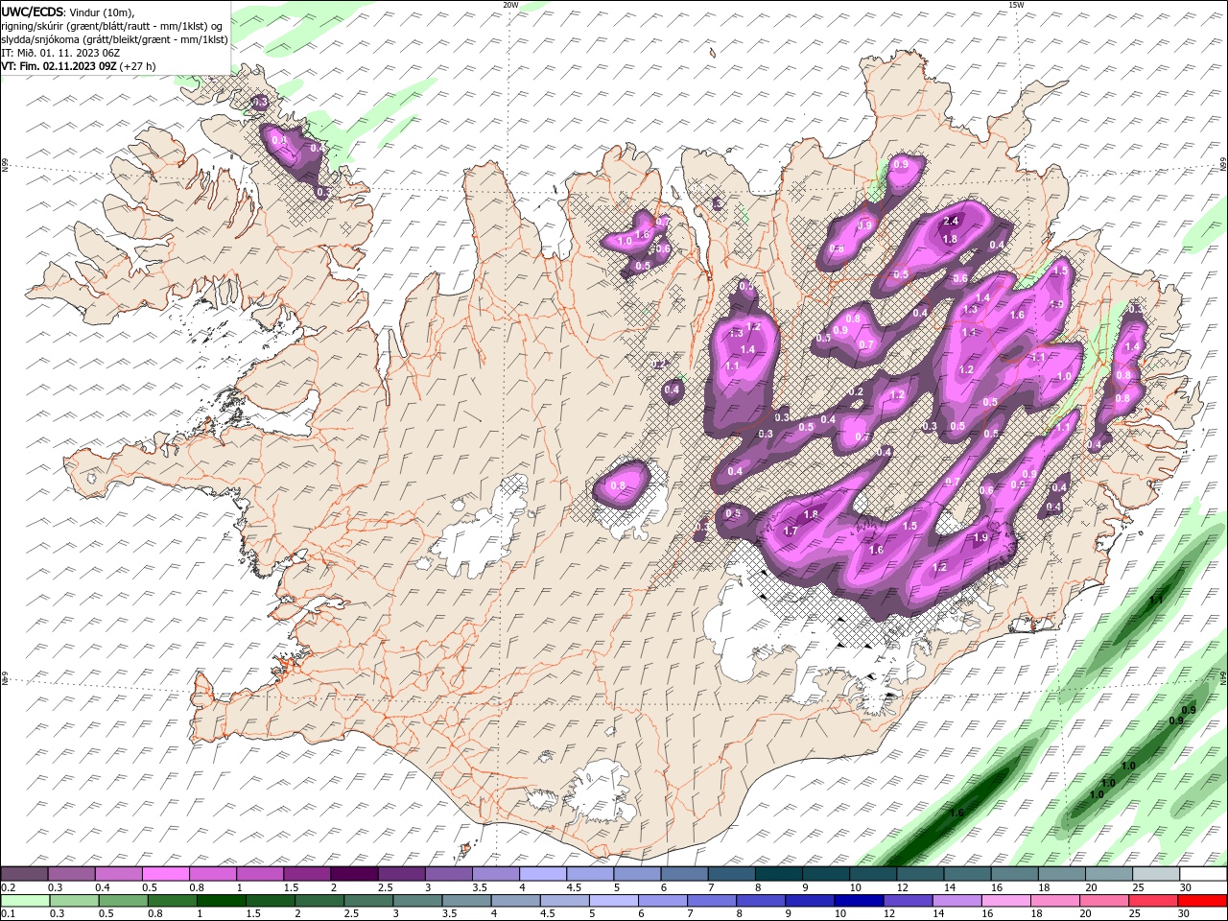This screenshot has width=1228, height=921.
Task: Click the 'slydda/snjókoma' legend description line
Action: point(115,39)
